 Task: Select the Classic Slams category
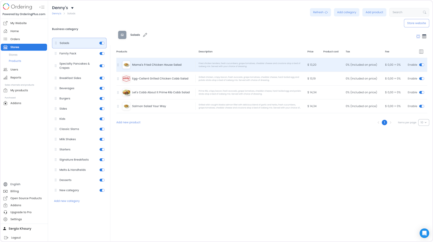pyautogui.click(x=79, y=129)
